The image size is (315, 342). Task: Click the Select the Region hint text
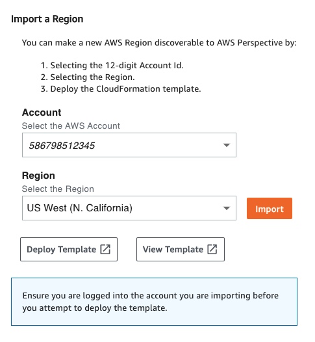pyautogui.click(x=58, y=189)
